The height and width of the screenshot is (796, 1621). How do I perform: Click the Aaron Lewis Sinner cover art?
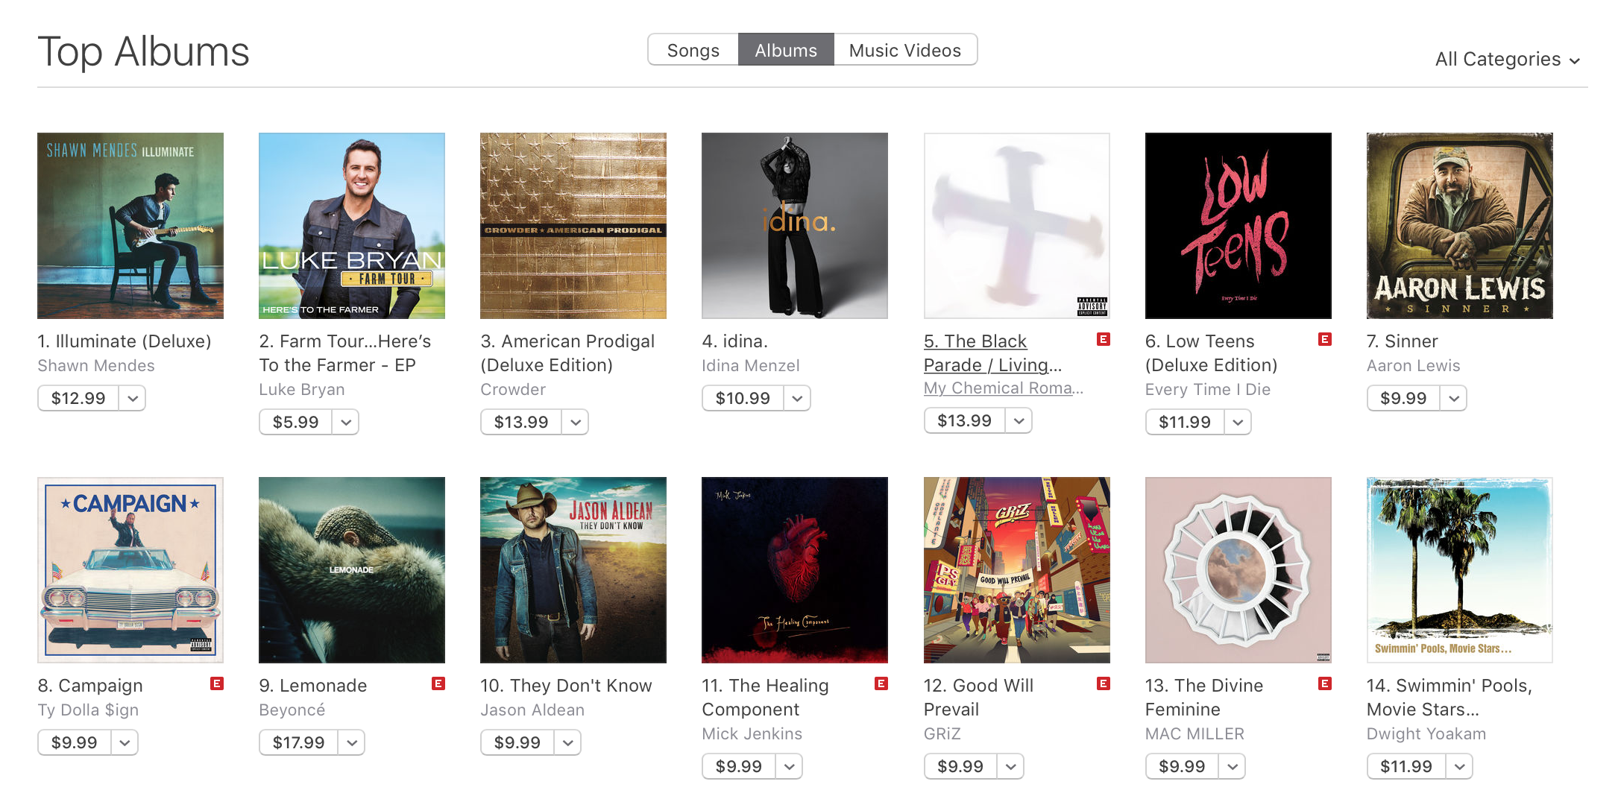point(1460,226)
